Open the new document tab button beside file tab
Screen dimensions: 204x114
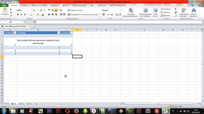[x=33, y=26]
